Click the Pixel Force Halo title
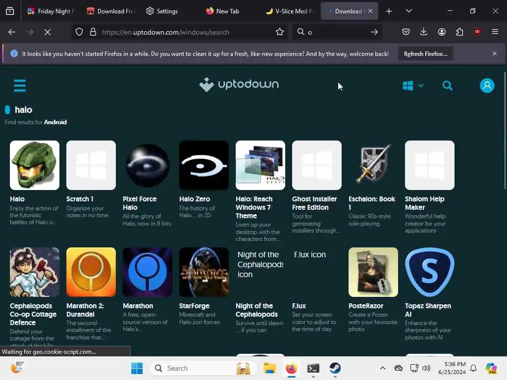The image size is (507, 380). tap(139, 203)
